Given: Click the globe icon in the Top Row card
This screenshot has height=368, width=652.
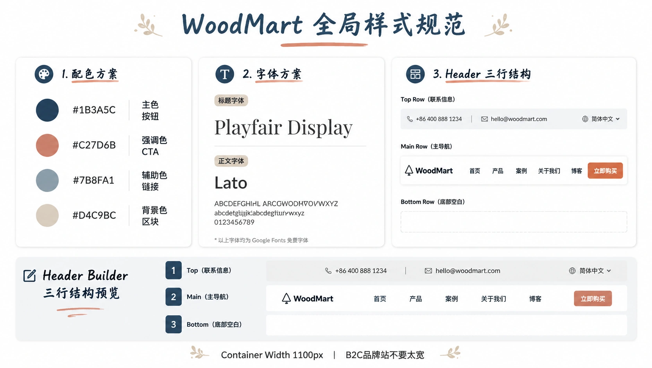Looking at the screenshot, I should [x=585, y=119].
